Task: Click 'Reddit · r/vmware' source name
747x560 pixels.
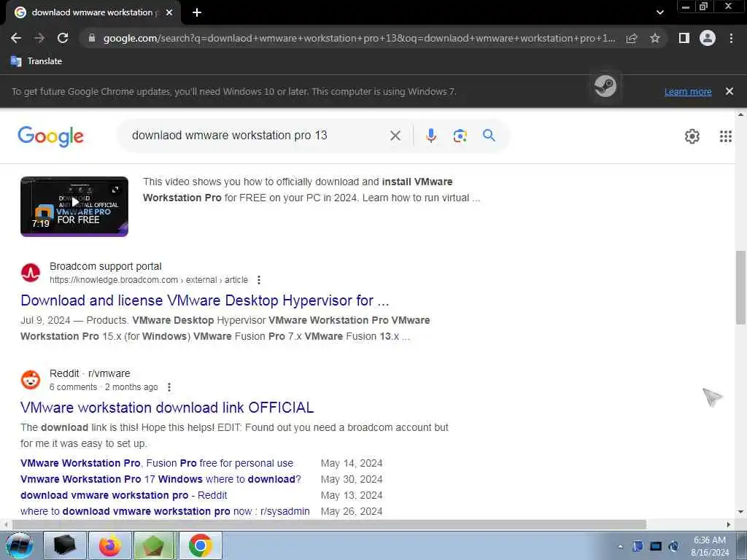Action: tap(90, 373)
